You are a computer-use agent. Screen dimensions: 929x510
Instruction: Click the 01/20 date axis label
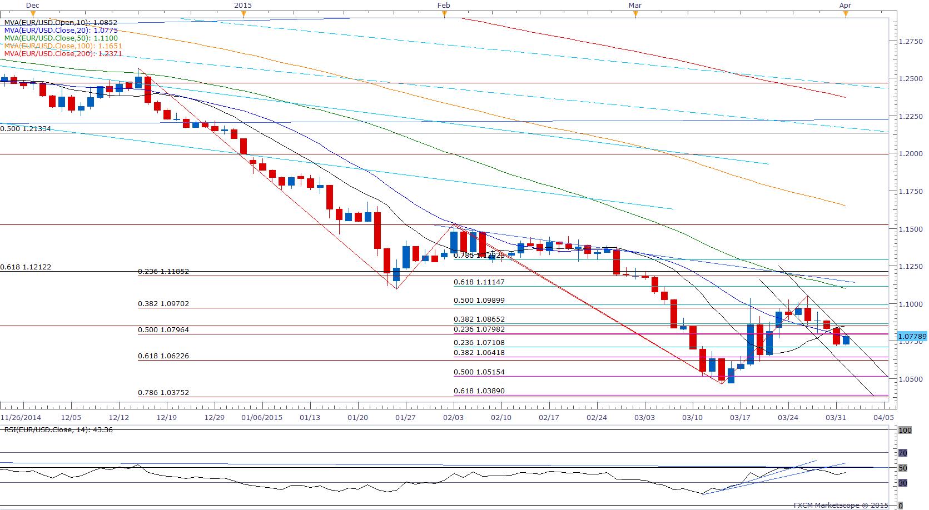(x=357, y=417)
